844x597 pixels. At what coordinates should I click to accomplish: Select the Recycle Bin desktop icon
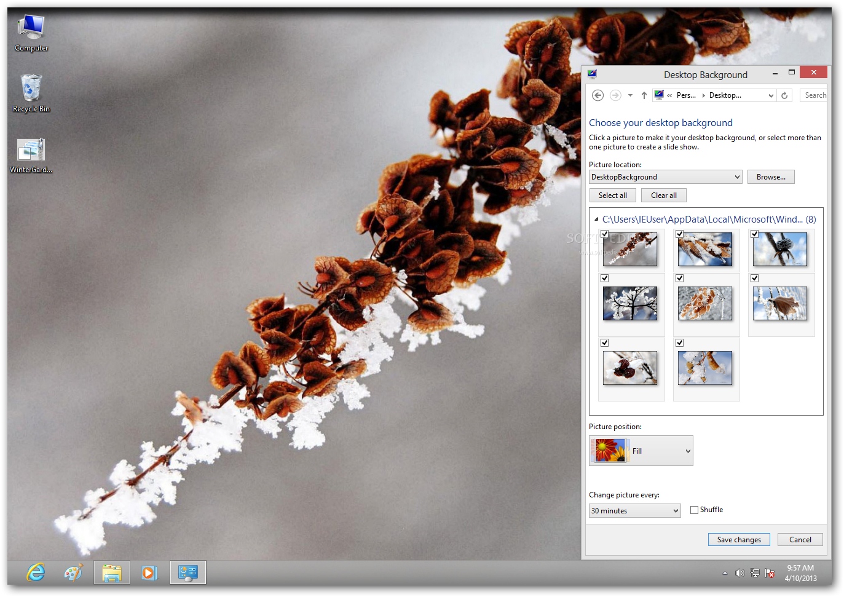[x=31, y=93]
